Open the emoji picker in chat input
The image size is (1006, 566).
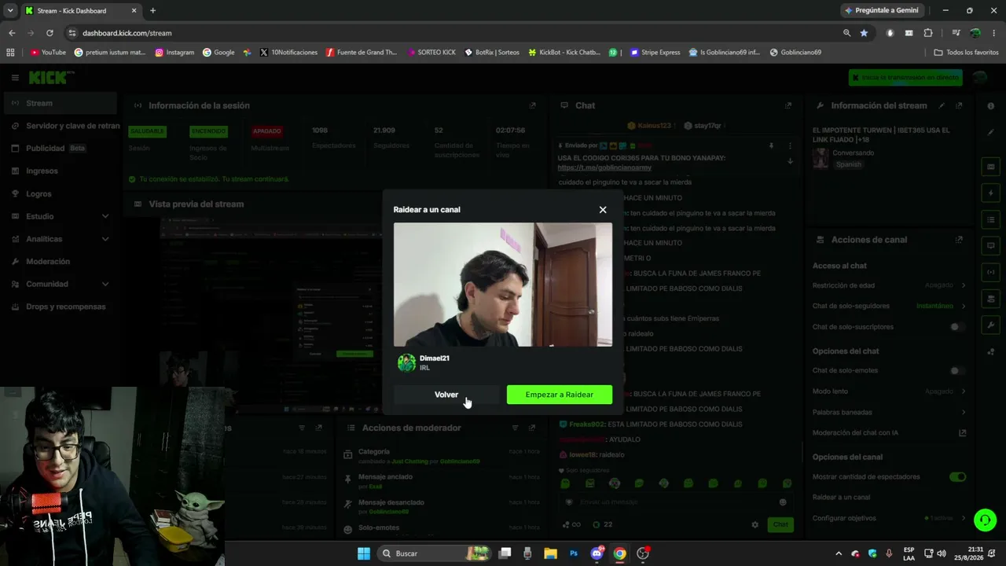tap(783, 502)
